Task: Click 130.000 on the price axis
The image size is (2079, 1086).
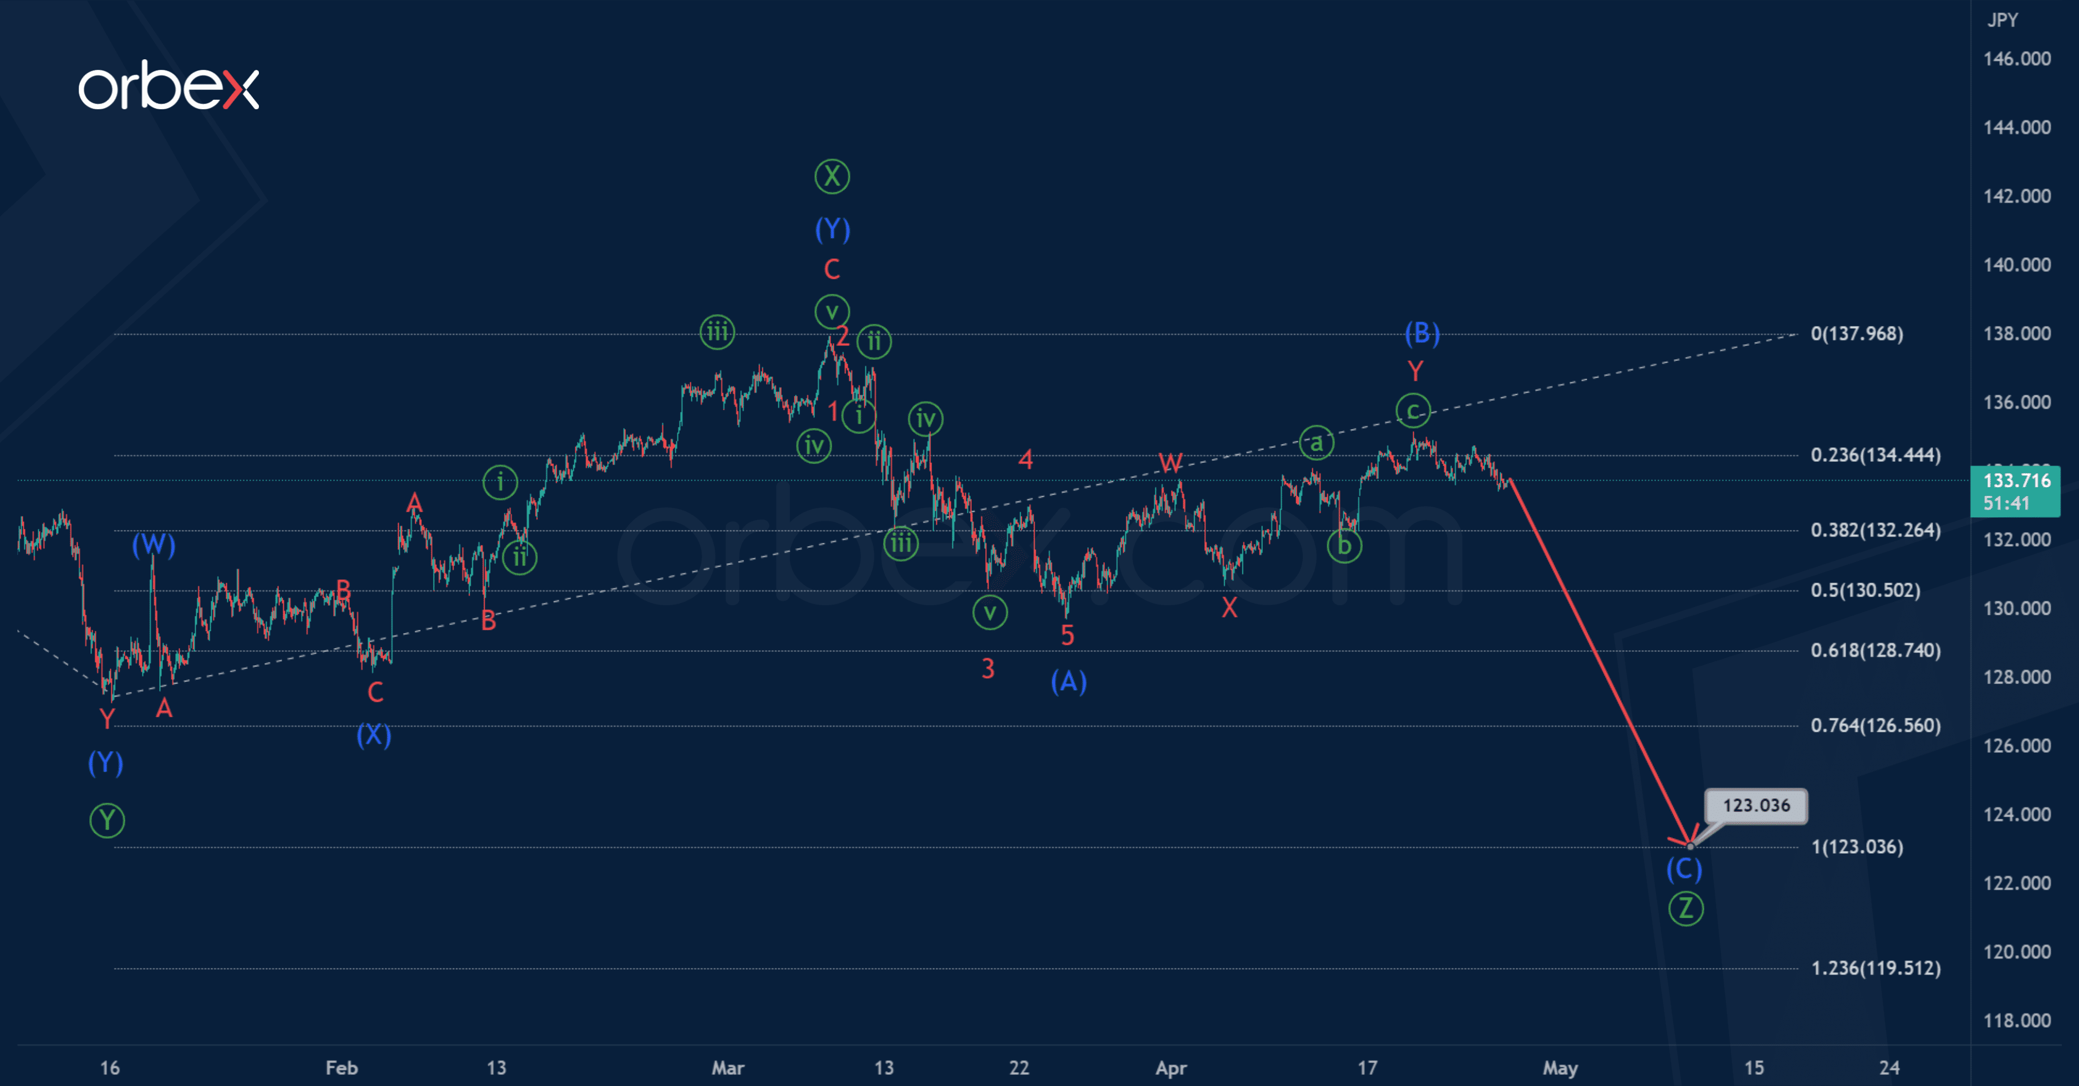Action: point(2017,608)
